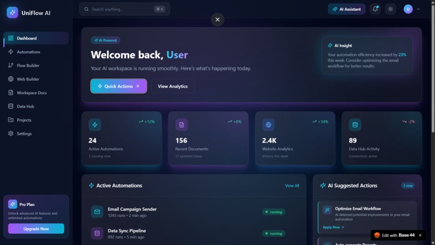Click the Optimize Email Workflow wand icon
Image resolution: width=435 pixels, height=245 pixels.
327,210
